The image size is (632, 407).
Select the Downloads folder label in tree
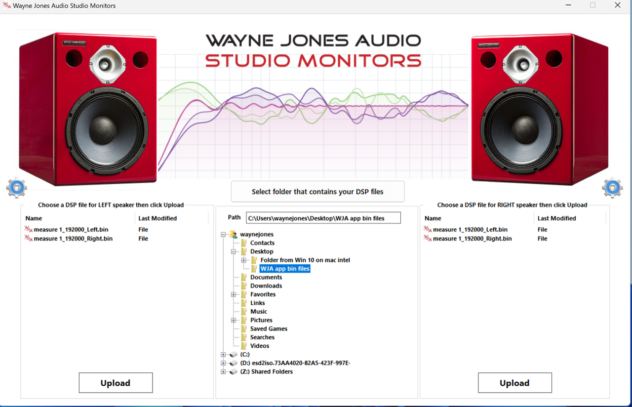[x=266, y=285]
